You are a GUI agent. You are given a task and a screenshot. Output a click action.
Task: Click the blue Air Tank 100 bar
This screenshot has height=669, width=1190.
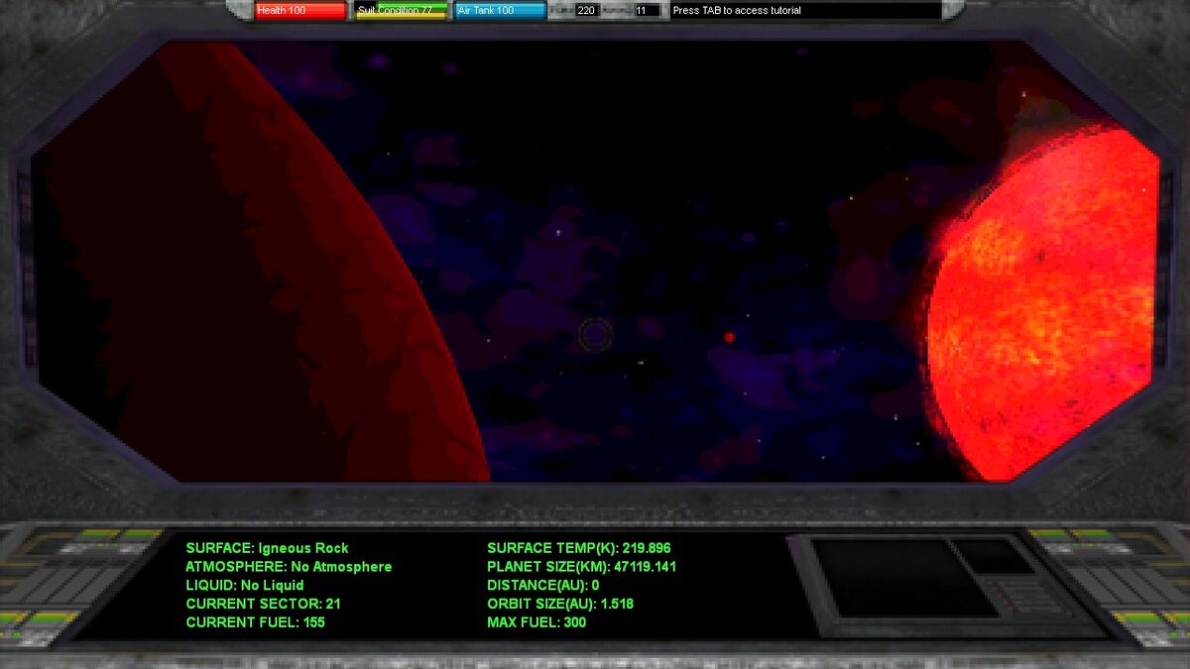[x=501, y=10]
